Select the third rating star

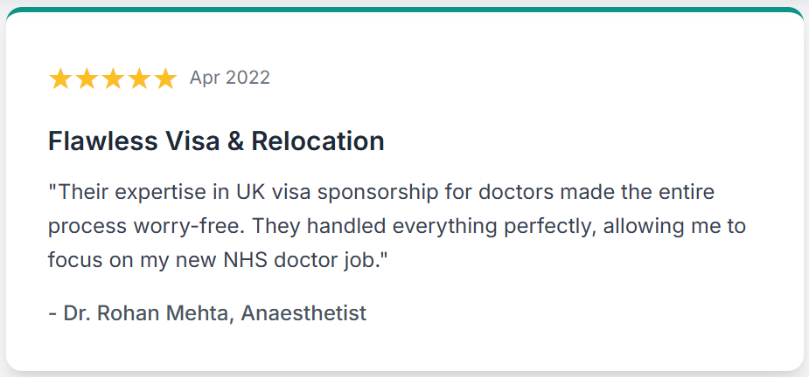click(x=113, y=79)
